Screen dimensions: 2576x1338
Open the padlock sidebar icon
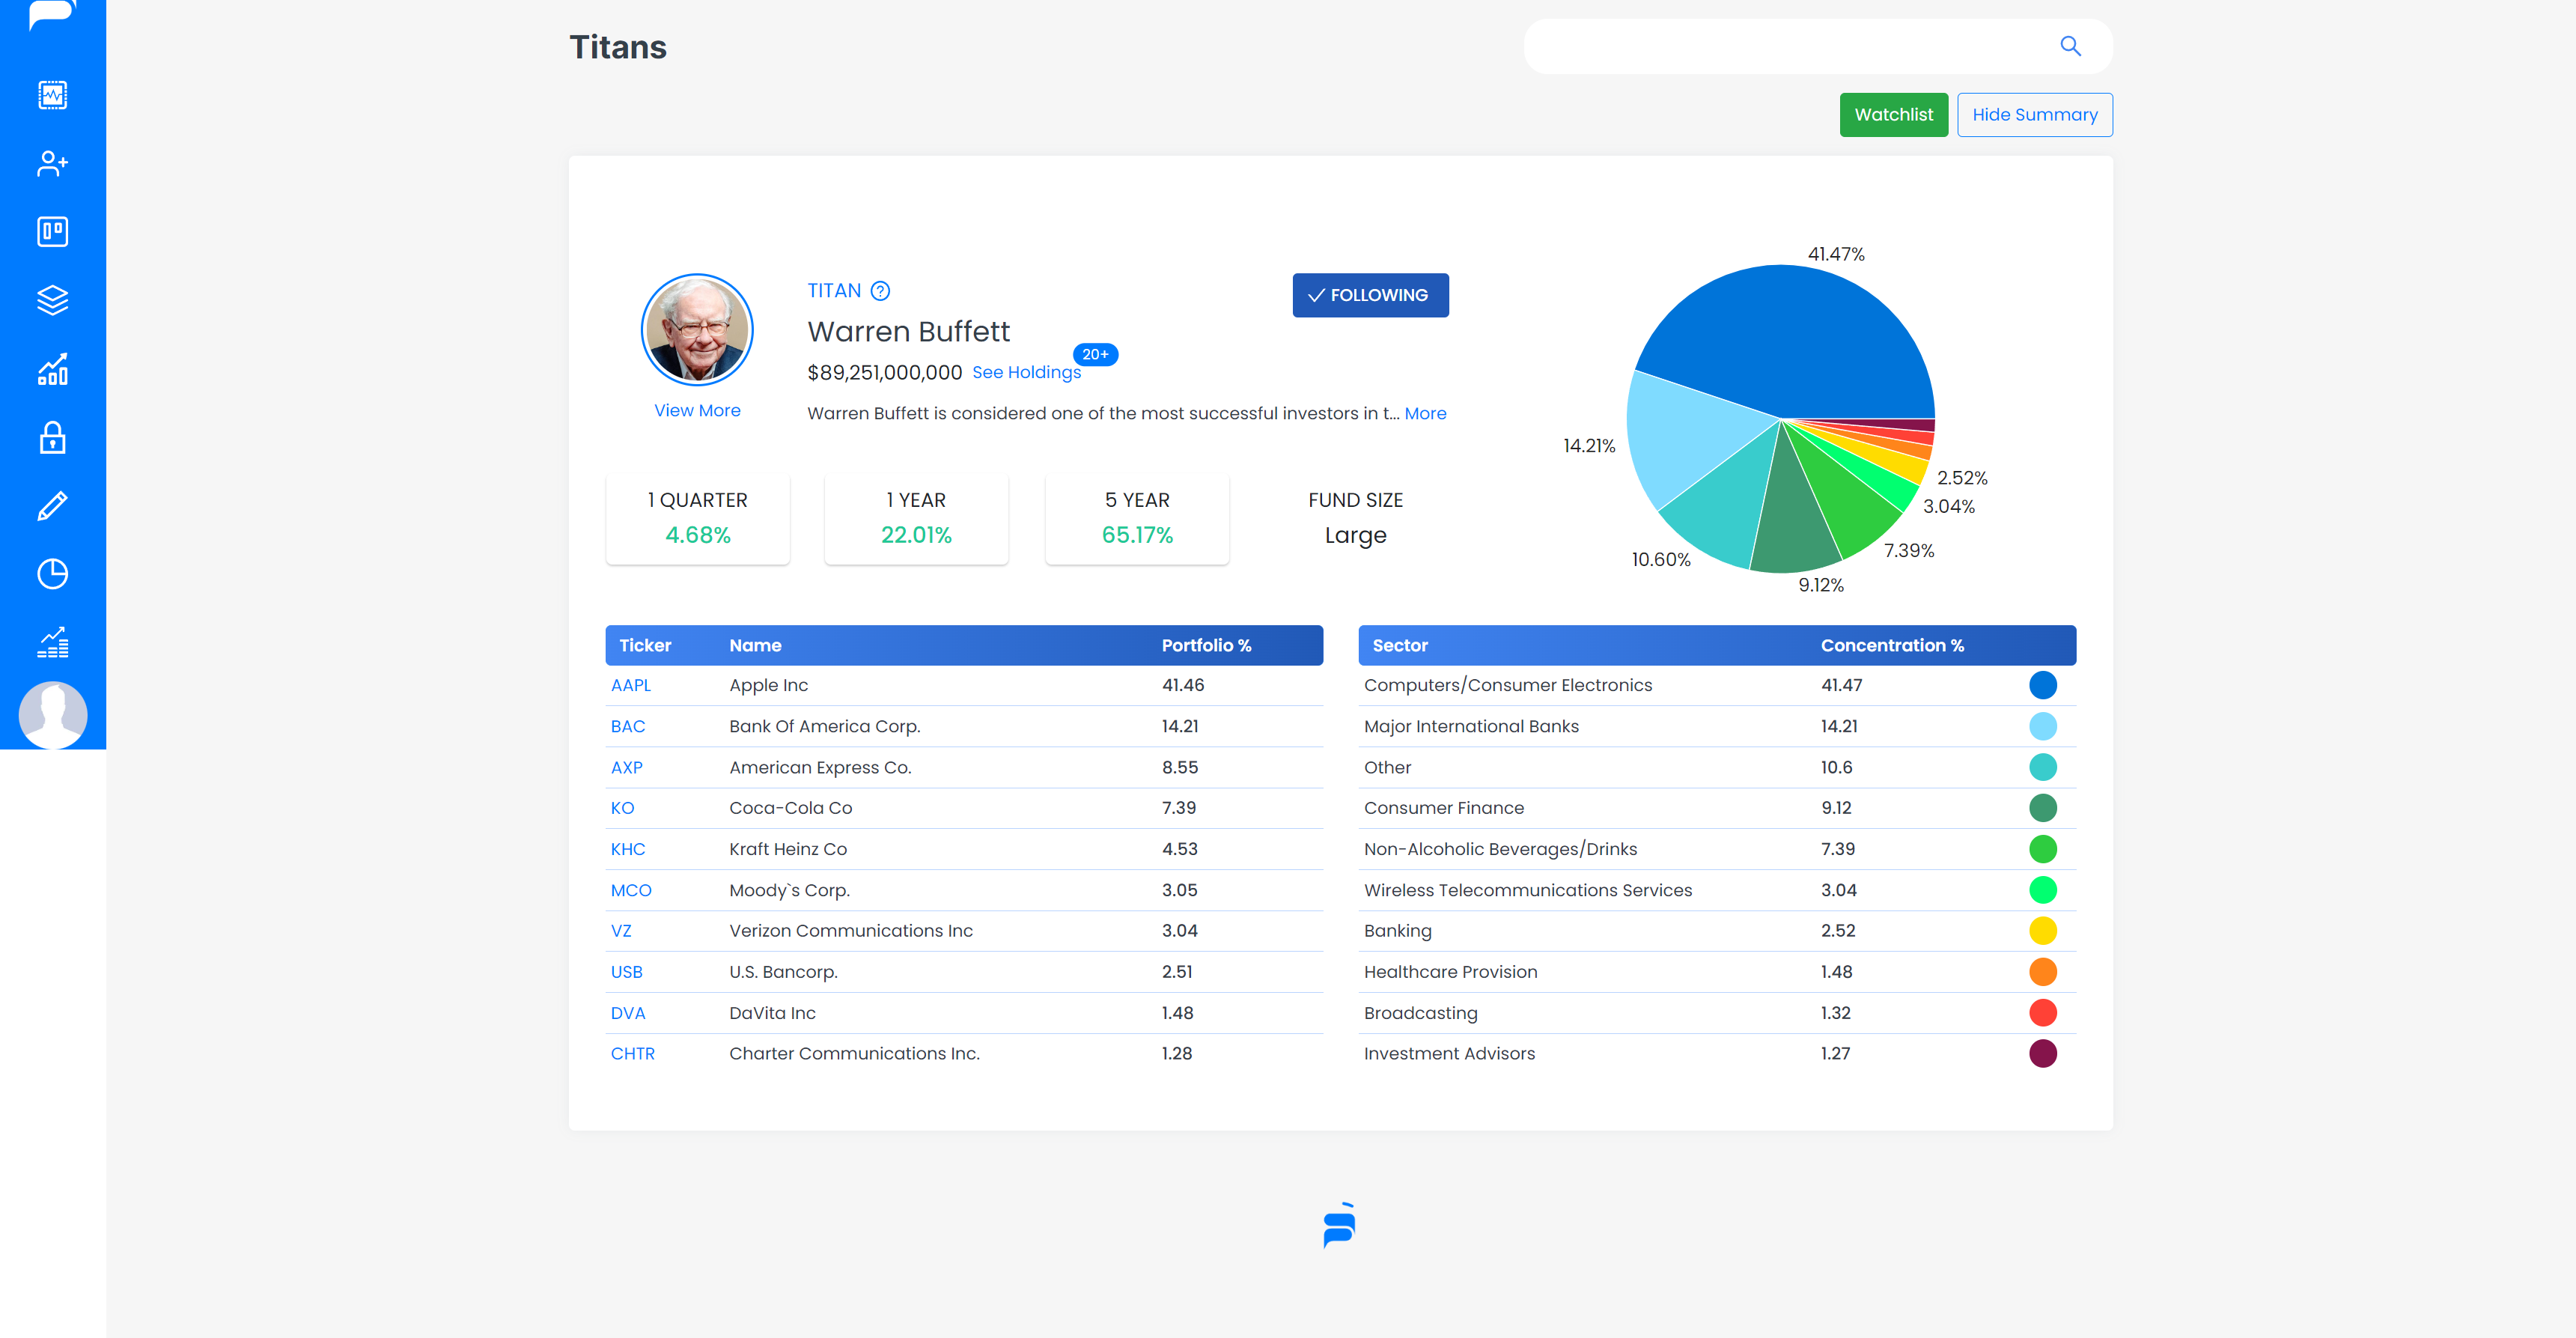coord(52,437)
